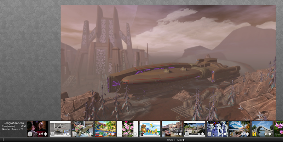
Task: Open the 50-piece Simpsons cartoon puzzle thumbnail
Action: [150, 129]
